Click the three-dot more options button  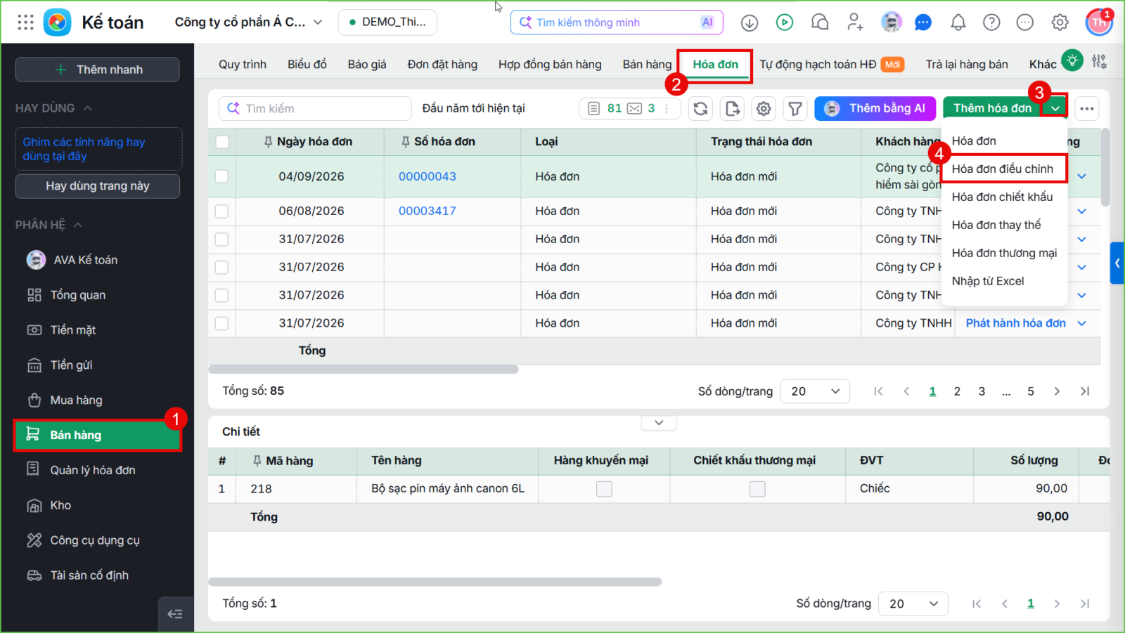[x=1087, y=109]
